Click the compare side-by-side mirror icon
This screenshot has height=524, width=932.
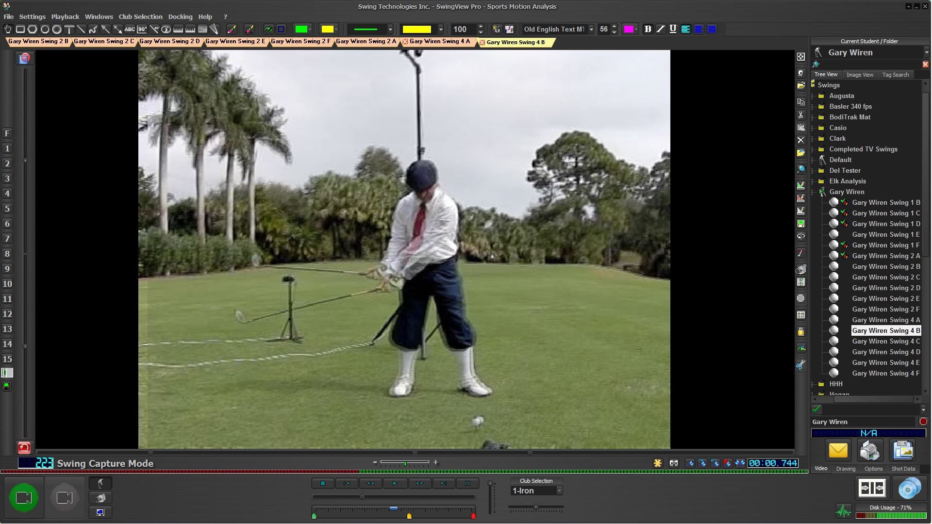click(x=872, y=488)
